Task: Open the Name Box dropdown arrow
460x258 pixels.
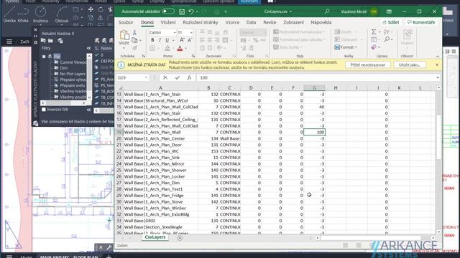Action: coord(146,77)
